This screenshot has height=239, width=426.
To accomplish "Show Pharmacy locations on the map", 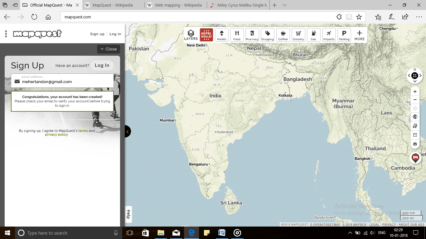I will 252,35.
